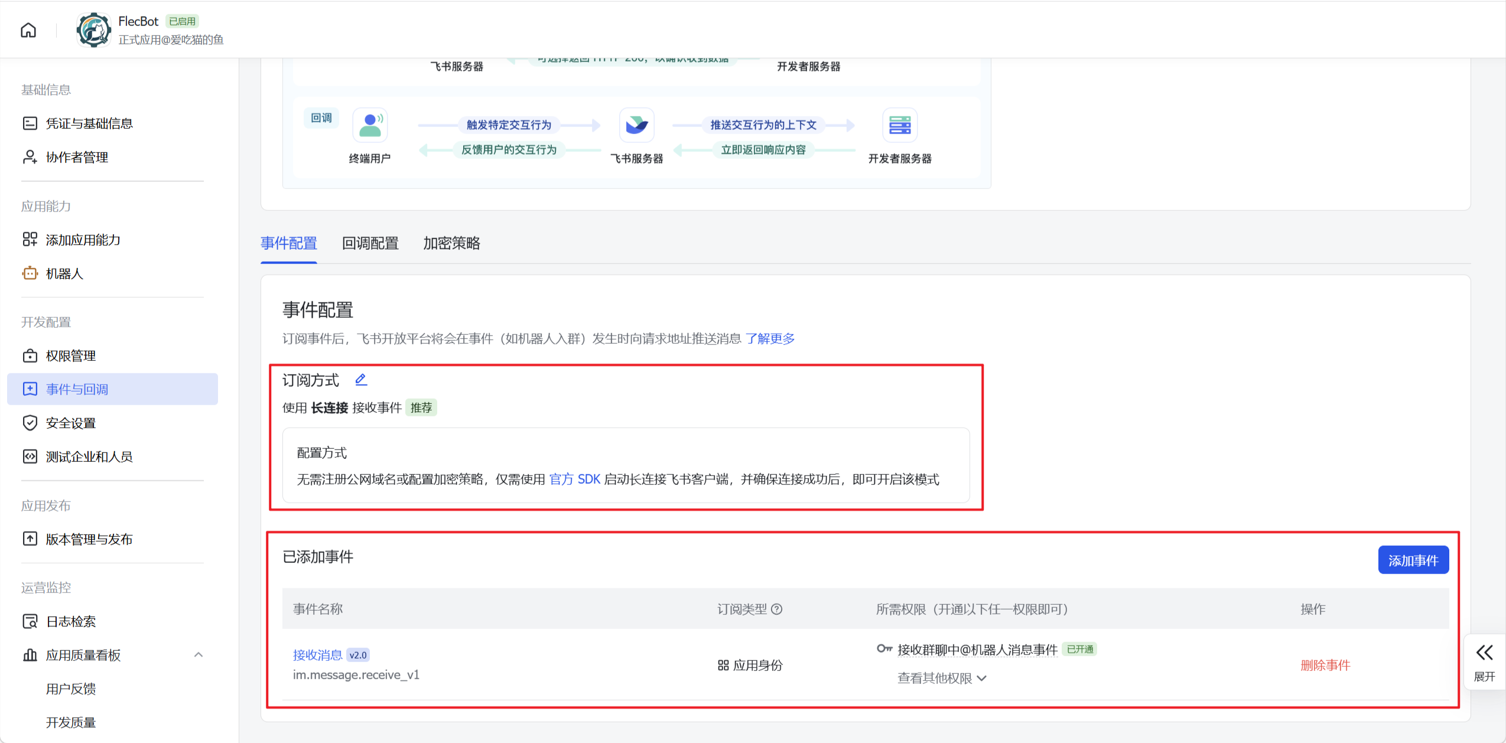This screenshot has width=1506, height=743.
Task: Open the 了解更多 link
Action: click(770, 338)
